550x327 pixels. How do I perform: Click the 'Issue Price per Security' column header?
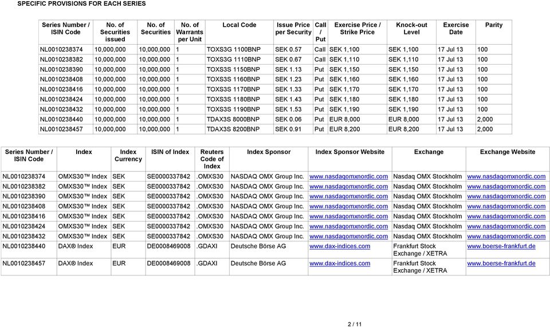click(x=293, y=29)
